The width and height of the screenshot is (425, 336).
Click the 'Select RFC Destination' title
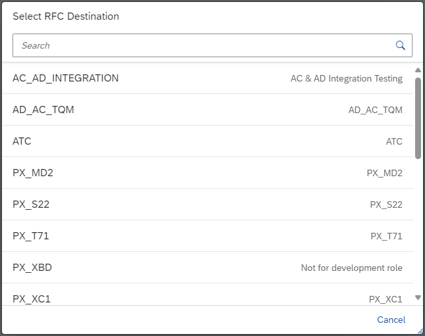tap(66, 16)
